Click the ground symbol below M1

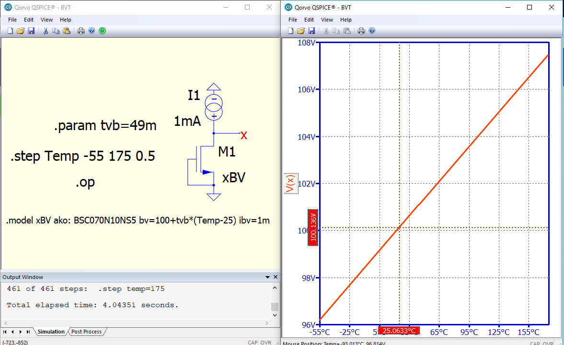tap(214, 197)
